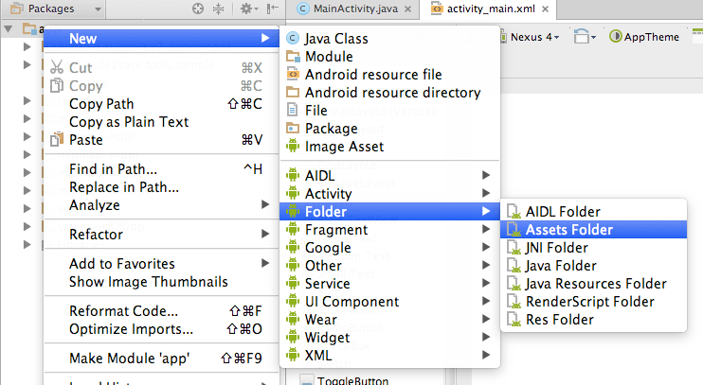Select JNI Folder

coord(593,248)
